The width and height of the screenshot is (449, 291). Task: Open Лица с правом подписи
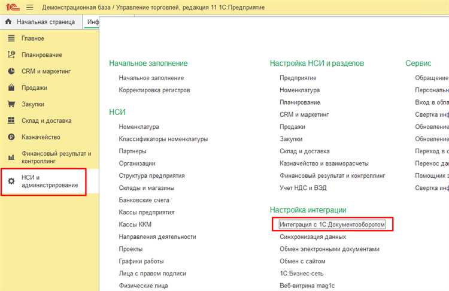pos(152,274)
